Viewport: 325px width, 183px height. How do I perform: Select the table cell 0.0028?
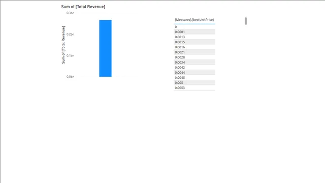click(x=194, y=57)
